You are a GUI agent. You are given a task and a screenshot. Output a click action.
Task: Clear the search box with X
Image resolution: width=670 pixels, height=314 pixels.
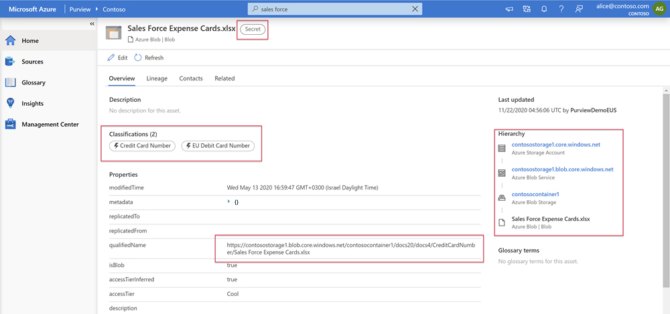click(x=415, y=9)
